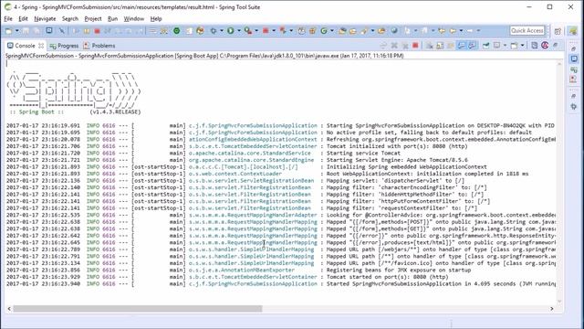Close the Console view tab
The image size is (584, 329).
41,46
